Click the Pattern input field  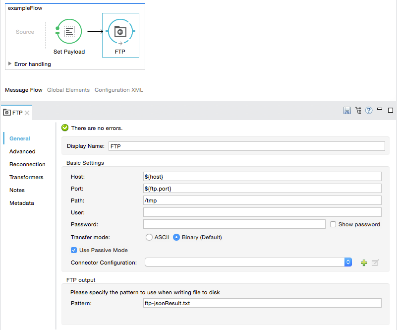(x=262, y=303)
